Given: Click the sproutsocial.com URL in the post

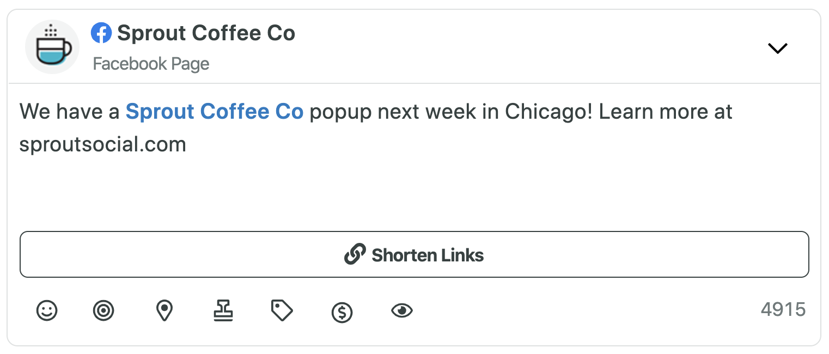Looking at the screenshot, I should click(x=103, y=144).
